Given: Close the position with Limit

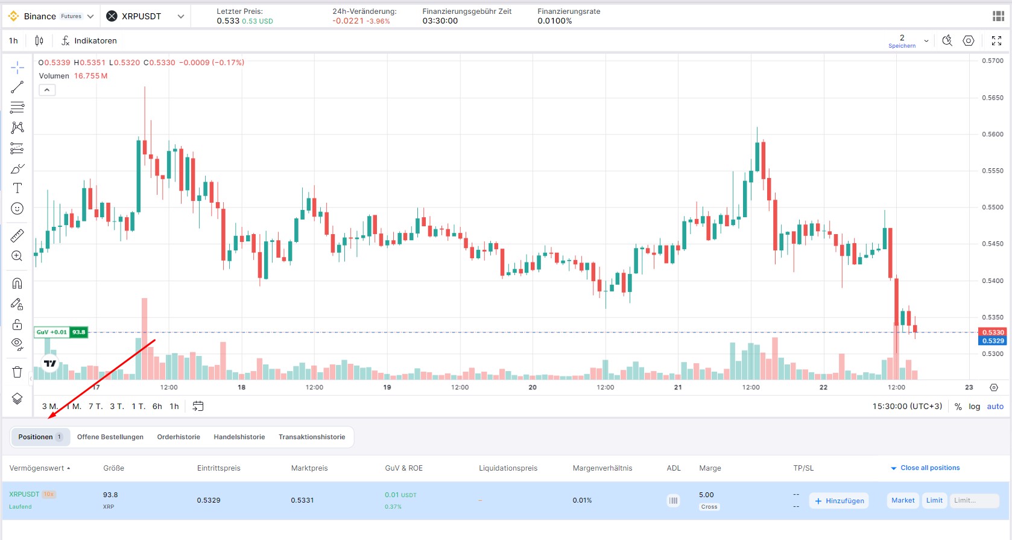Looking at the screenshot, I should tap(934, 500).
